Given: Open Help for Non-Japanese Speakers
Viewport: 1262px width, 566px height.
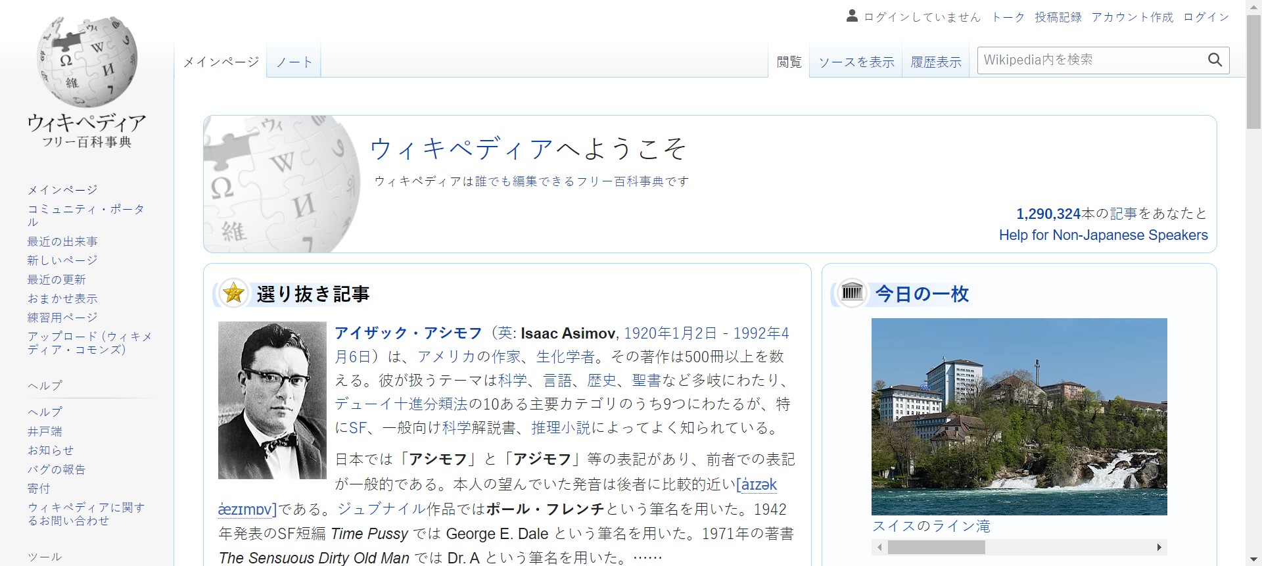Looking at the screenshot, I should [1104, 235].
